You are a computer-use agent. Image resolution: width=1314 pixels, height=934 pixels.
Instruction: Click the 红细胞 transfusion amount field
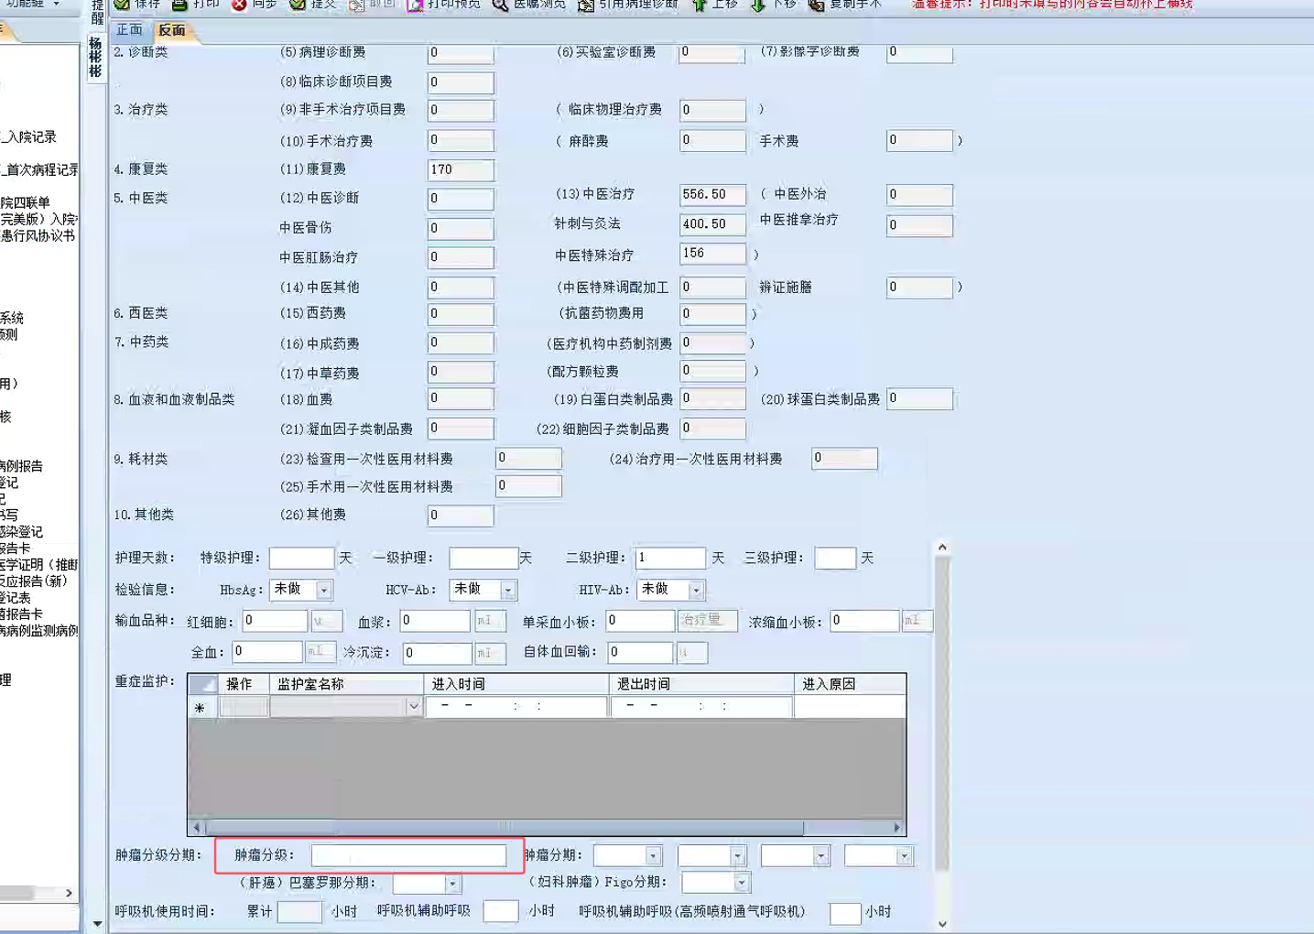point(275,621)
